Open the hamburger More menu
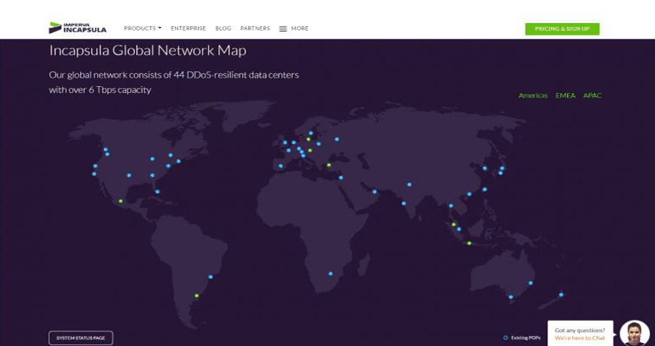 [294, 28]
